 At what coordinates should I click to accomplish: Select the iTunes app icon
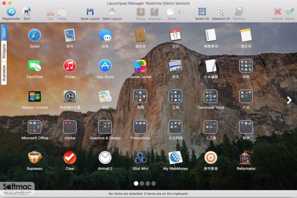[x=70, y=66]
